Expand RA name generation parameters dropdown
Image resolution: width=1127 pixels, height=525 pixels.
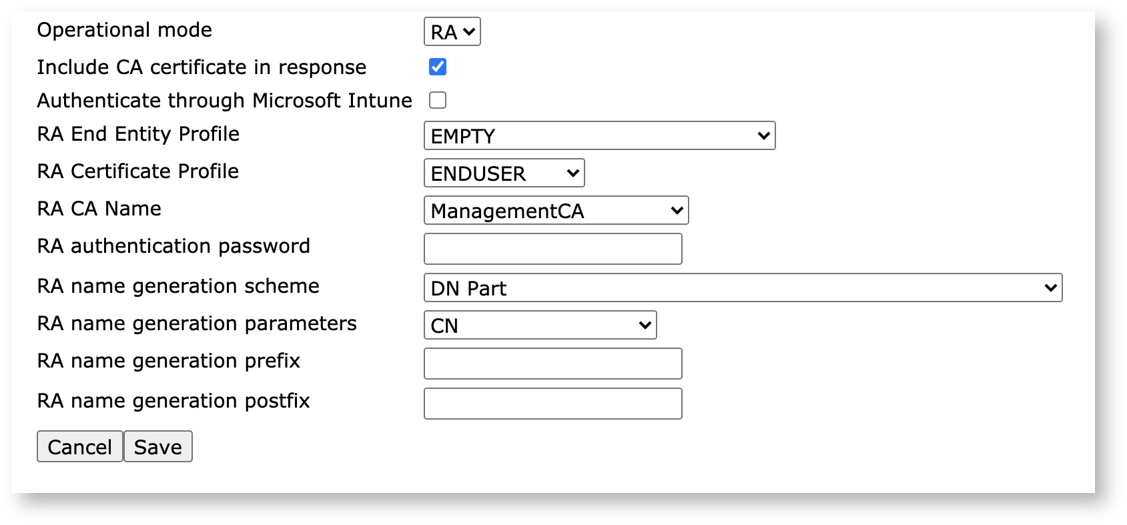pos(540,326)
